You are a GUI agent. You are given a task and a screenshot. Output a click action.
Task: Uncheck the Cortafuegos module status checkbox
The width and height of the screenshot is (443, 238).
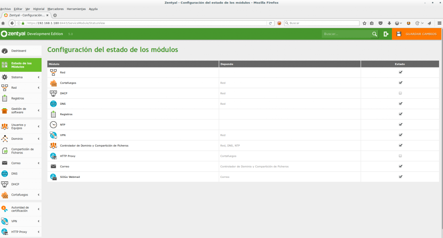(400, 83)
